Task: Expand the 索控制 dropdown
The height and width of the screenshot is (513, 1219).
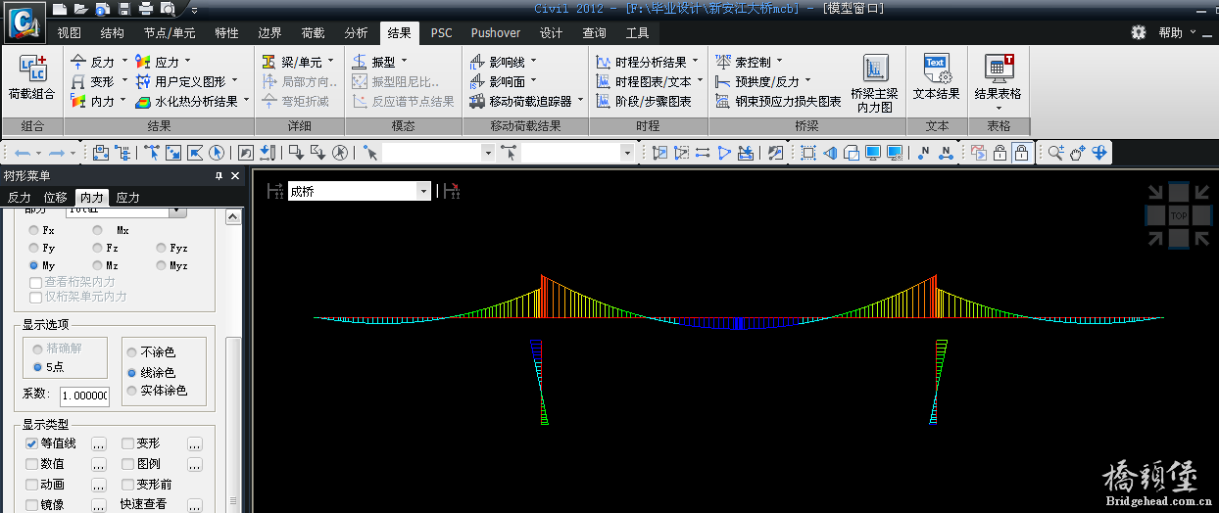Action: click(780, 62)
